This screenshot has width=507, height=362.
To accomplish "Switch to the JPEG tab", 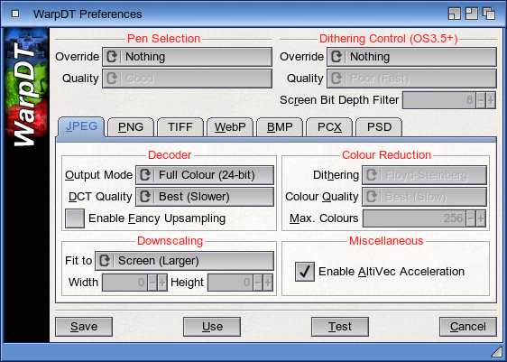I will 81,126.
